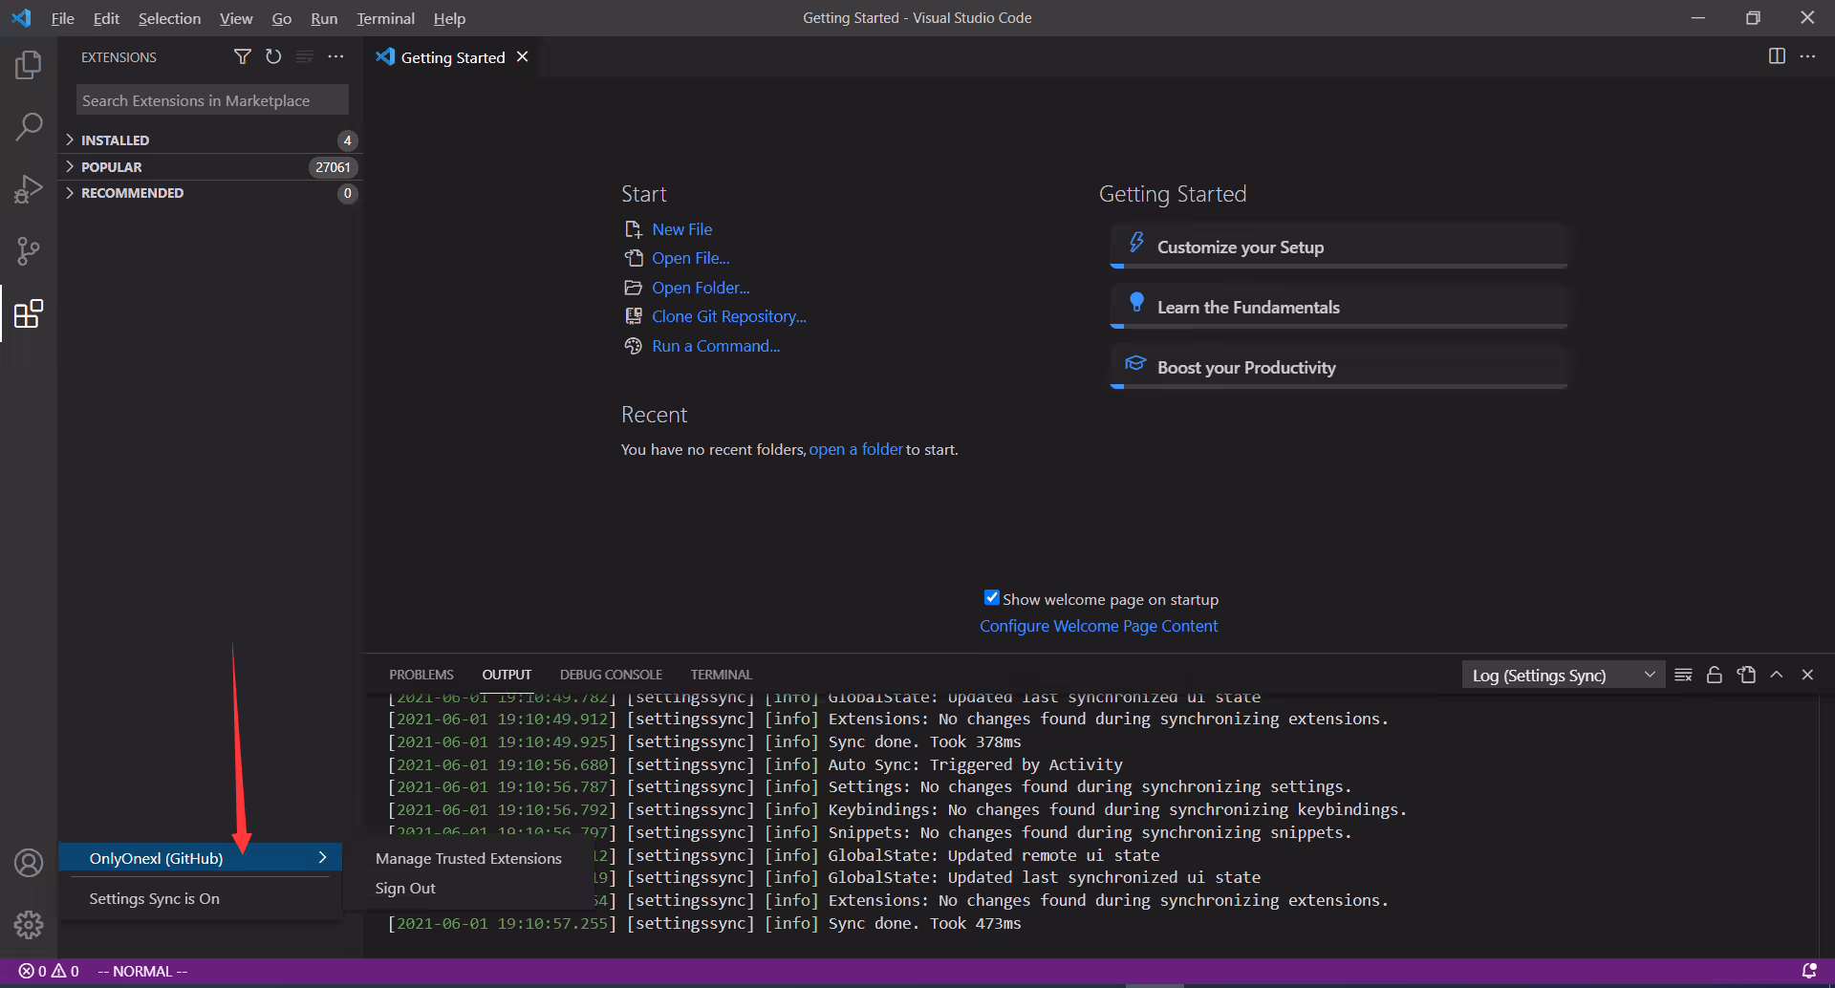Click the Clone Git Repository link
Viewport: 1835px width, 988px height.
point(729,316)
